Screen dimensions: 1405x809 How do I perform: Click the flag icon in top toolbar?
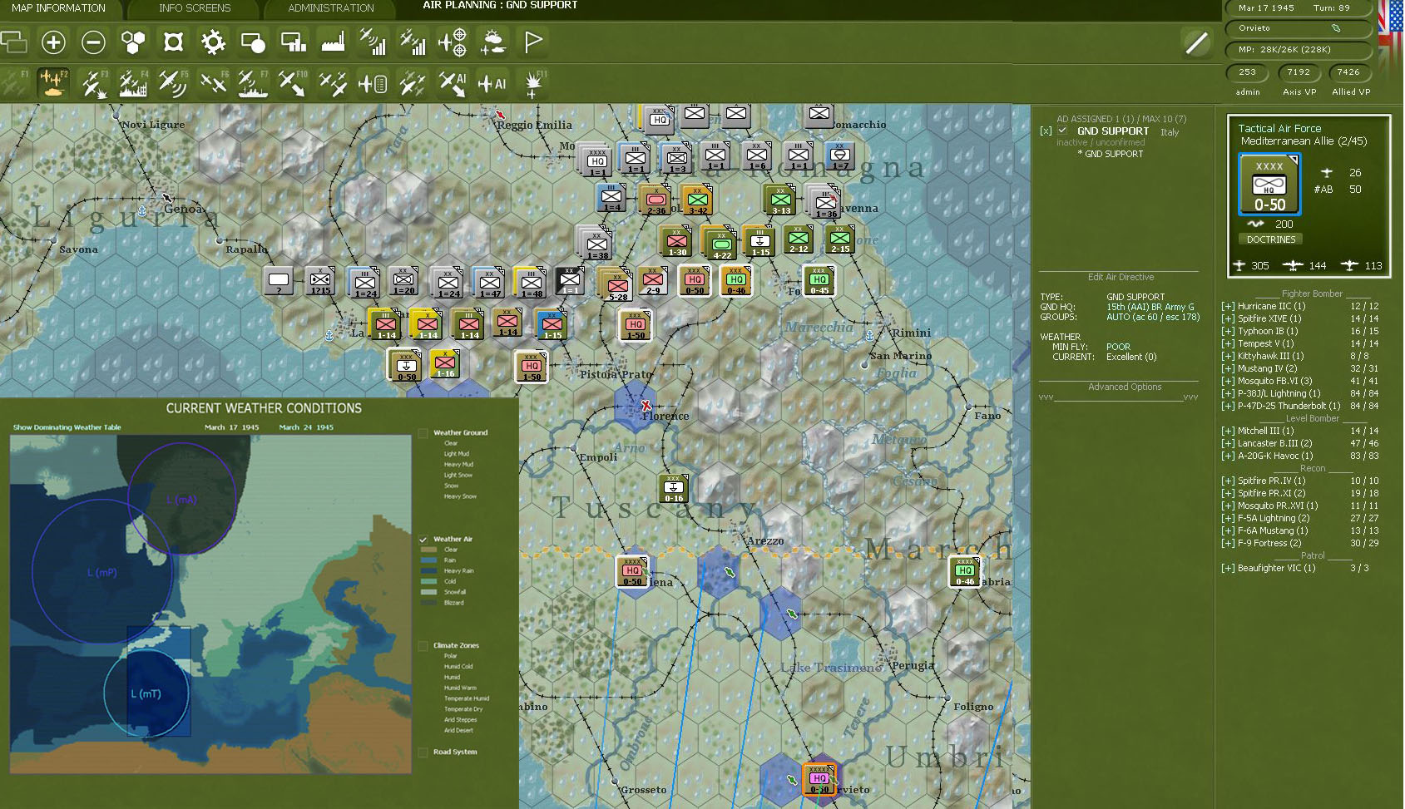pyautogui.click(x=532, y=42)
